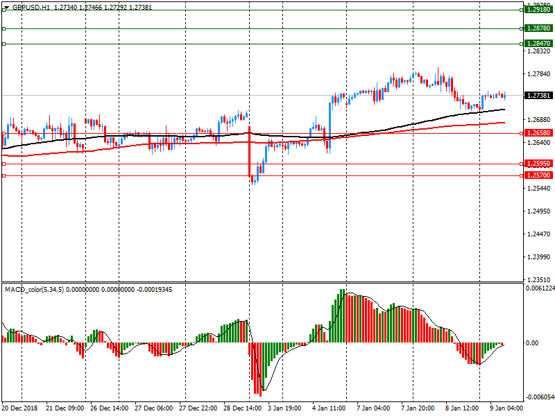This screenshot has height=416, width=555.
Task: Click the black current price tag 1.27381
Action: (538, 96)
